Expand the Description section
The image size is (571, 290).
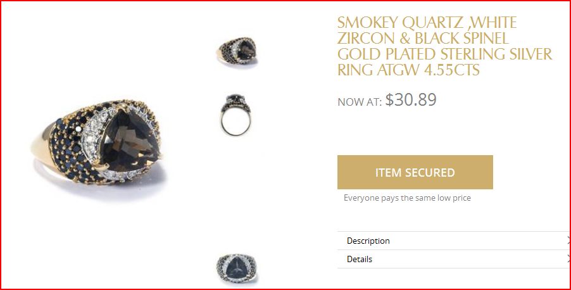click(454, 241)
